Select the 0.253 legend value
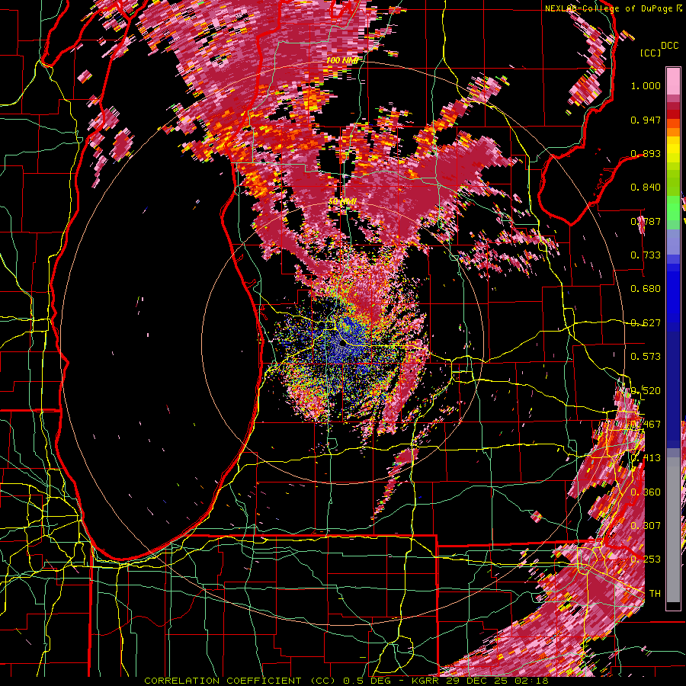This screenshot has height=686, width=686. (646, 559)
